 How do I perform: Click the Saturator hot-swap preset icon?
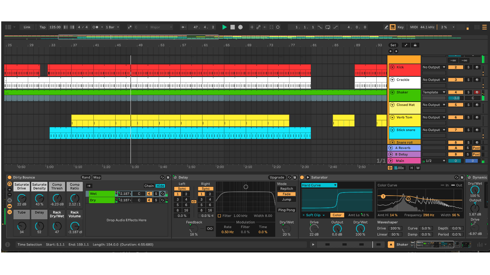point(456,177)
